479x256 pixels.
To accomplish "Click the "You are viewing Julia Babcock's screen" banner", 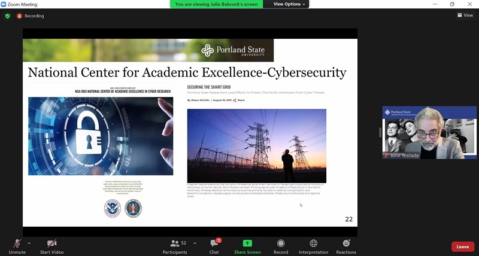I will click(x=216, y=4).
